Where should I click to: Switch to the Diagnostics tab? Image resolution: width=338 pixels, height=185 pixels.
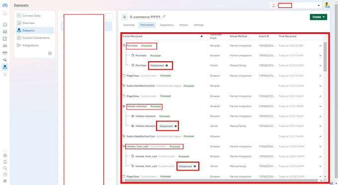[167, 25]
